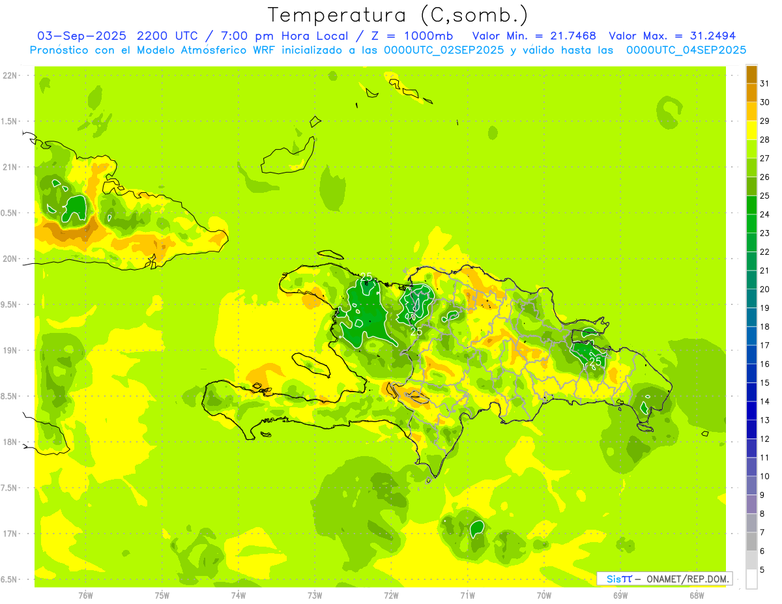
Task: Click legend scale label "29"
Action: (x=765, y=121)
